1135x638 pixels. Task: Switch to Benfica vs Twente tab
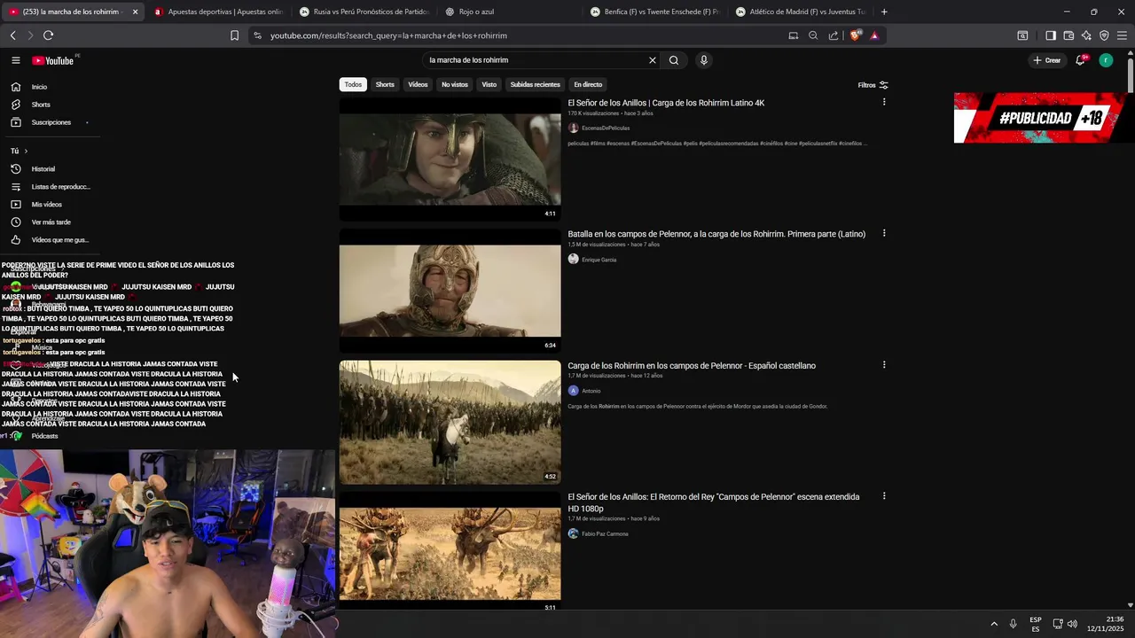coord(654,12)
